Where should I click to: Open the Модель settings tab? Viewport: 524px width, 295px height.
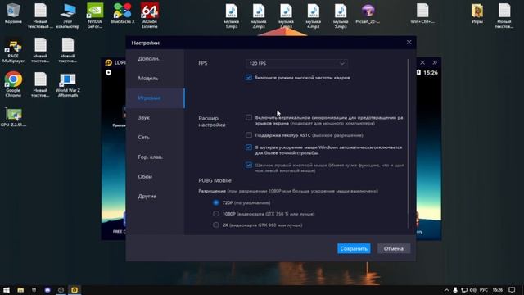(x=156, y=79)
